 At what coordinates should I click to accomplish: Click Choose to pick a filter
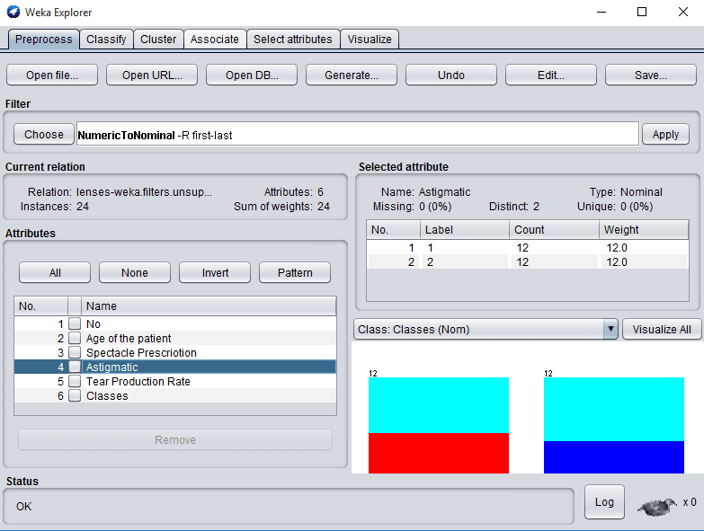tap(44, 134)
